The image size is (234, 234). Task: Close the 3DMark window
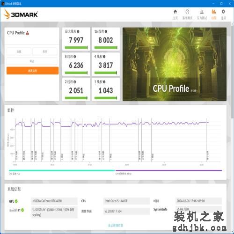(230, 3)
